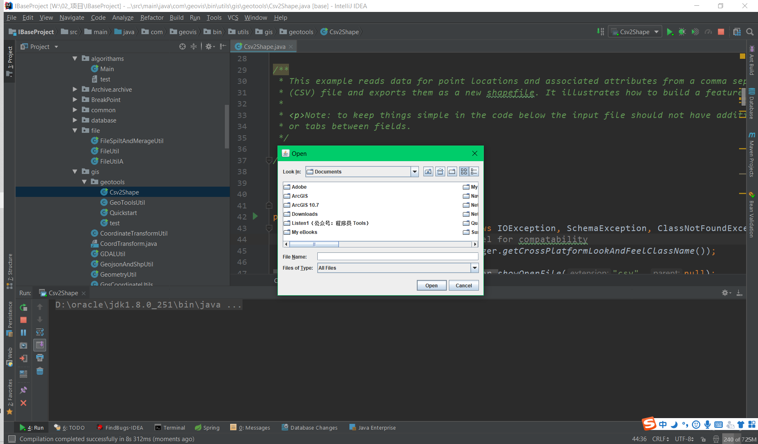Collapse all in the Project panel toolbar
Viewport: 758px width, 444px height.
point(194,47)
